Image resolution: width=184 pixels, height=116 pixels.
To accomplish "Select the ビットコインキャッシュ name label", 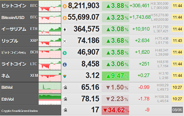I will pyautogui.click(x=14, y=53).
